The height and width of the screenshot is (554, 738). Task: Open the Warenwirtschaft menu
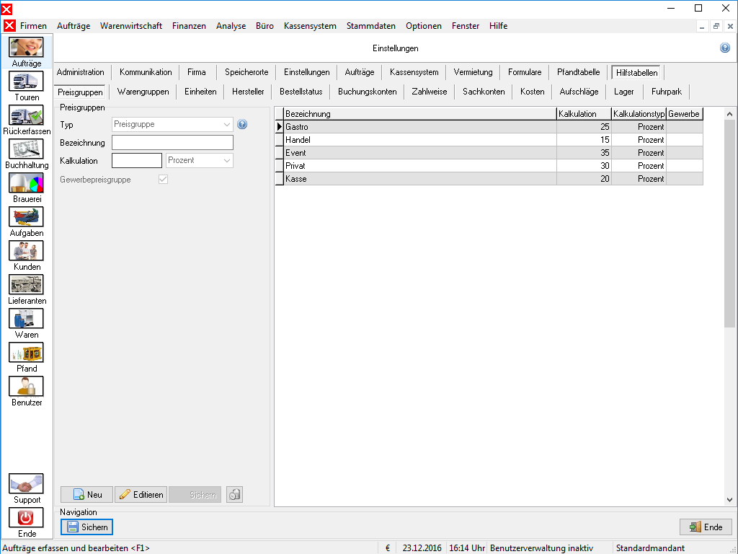[131, 26]
